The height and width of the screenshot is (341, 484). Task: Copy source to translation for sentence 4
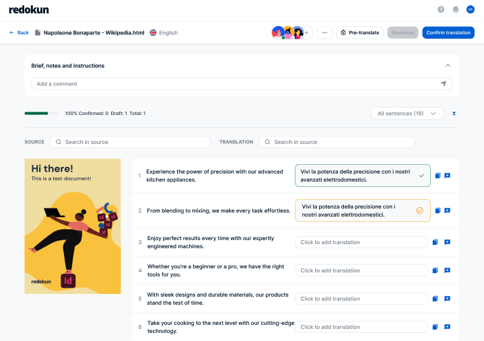[x=436, y=270]
